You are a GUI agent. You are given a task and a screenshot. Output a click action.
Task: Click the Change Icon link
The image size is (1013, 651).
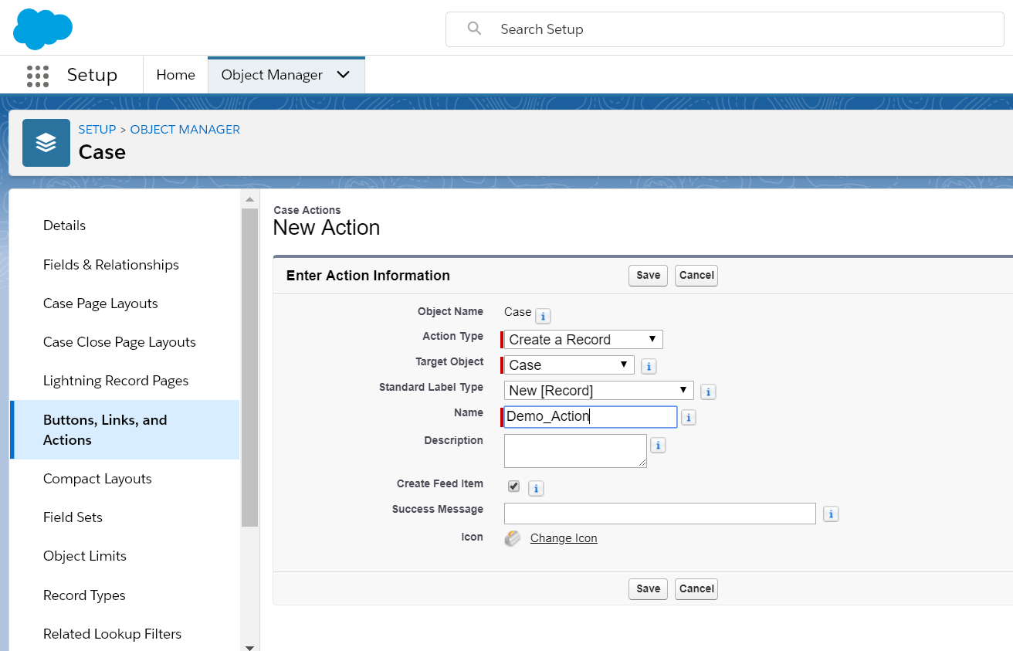[x=564, y=538]
